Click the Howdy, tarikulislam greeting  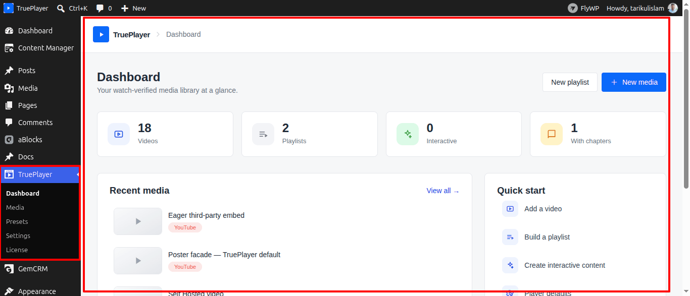tap(635, 8)
